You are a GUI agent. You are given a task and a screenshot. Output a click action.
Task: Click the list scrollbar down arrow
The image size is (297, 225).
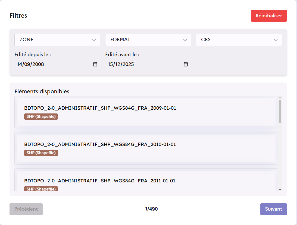pyautogui.click(x=280, y=189)
